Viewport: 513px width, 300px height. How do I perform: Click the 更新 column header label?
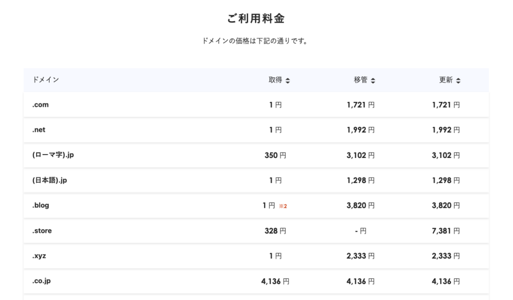[x=446, y=80]
